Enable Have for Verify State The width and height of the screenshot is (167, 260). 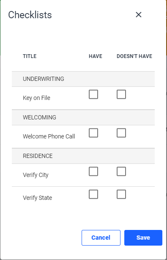tap(93, 194)
